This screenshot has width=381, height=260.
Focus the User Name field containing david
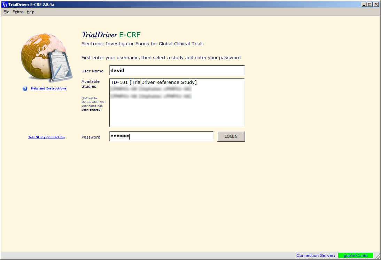pos(177,70)
